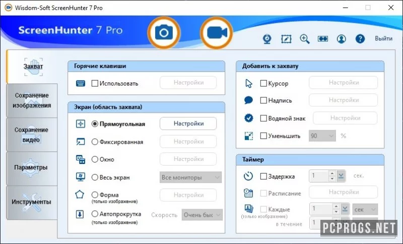Click the mouse cursor pointer icon

(x=249, y=84)
